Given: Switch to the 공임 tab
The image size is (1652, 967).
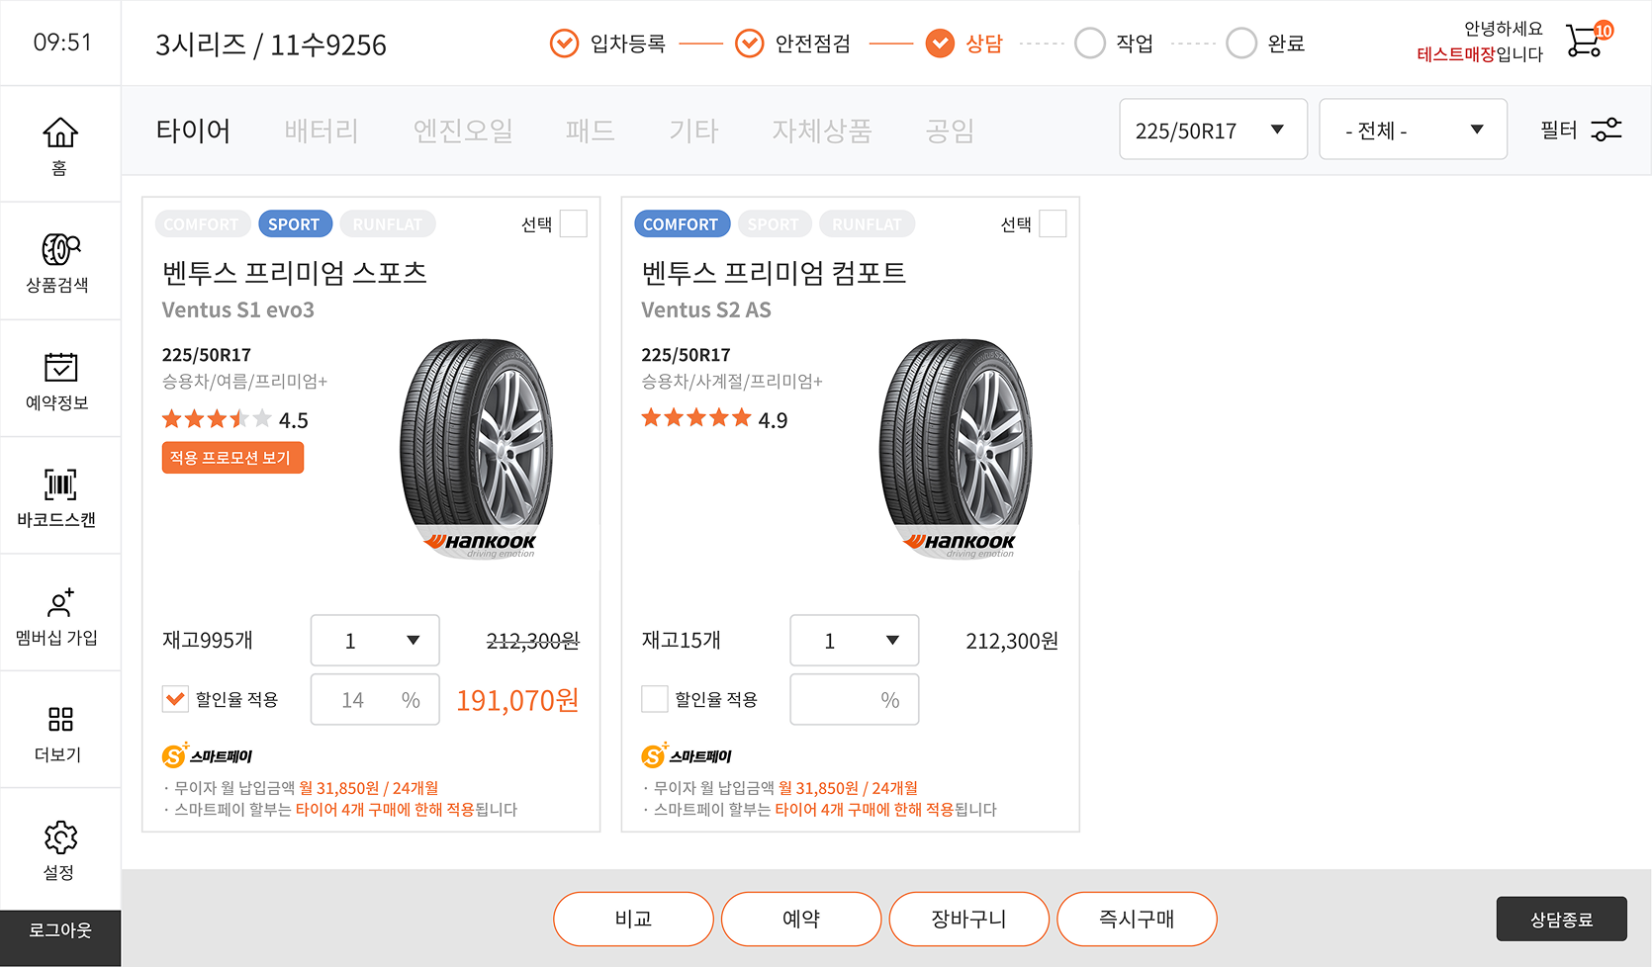Looking at the screenshot, I should (950, 131).
